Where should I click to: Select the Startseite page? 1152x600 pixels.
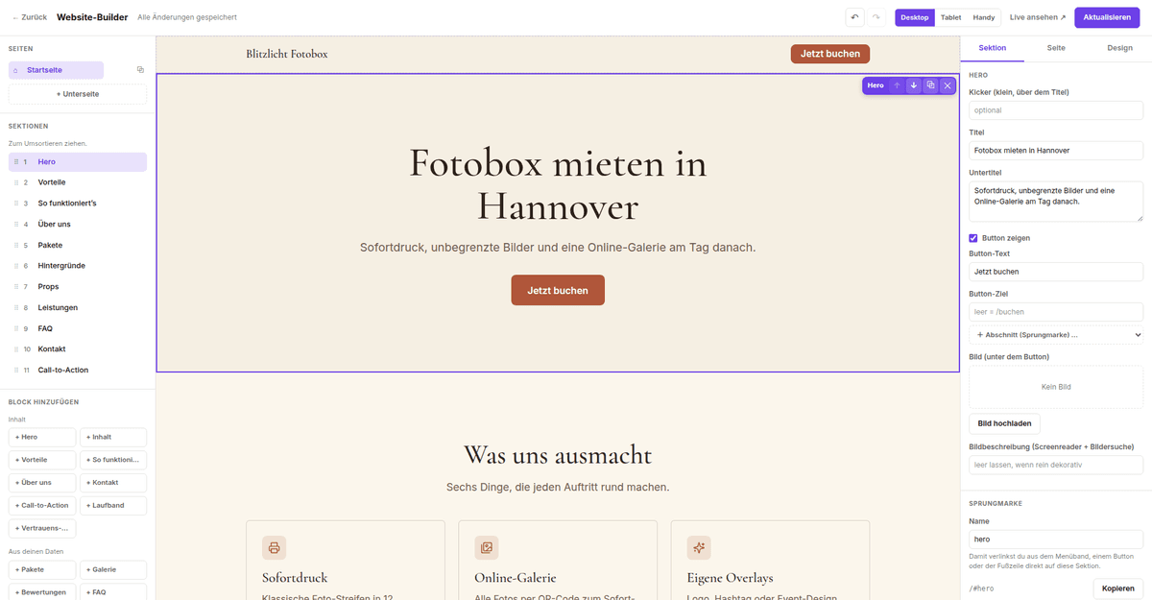pyautogui.click(x=56, y=70)
